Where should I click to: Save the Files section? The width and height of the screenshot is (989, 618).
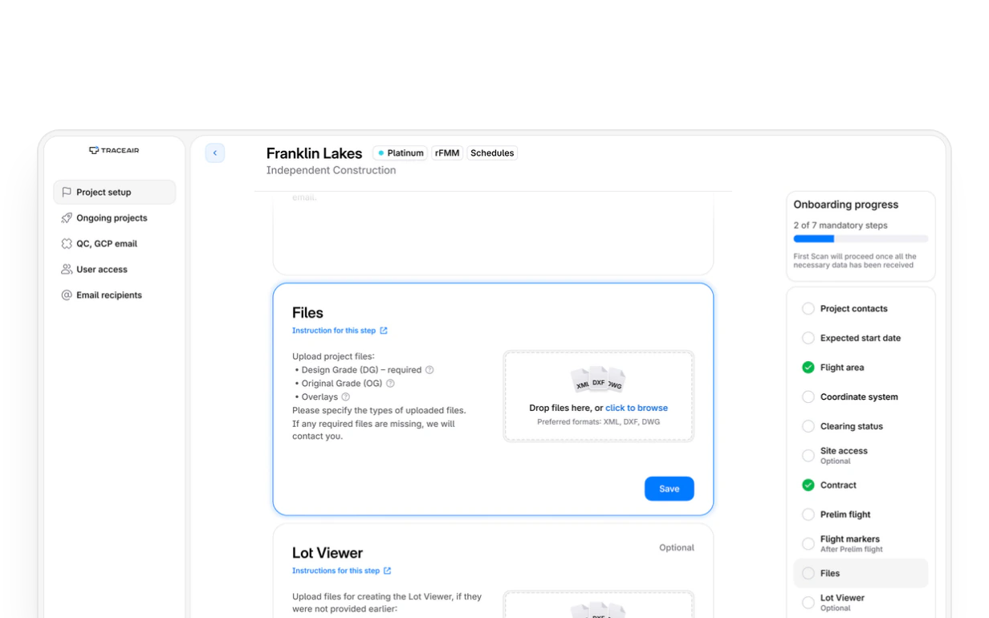point(670,489)
